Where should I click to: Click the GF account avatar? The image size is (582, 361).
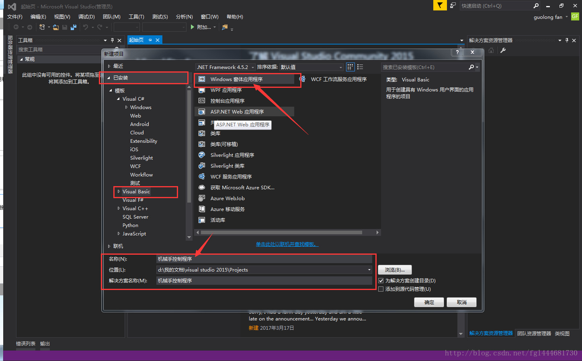[x=575, y=16]
